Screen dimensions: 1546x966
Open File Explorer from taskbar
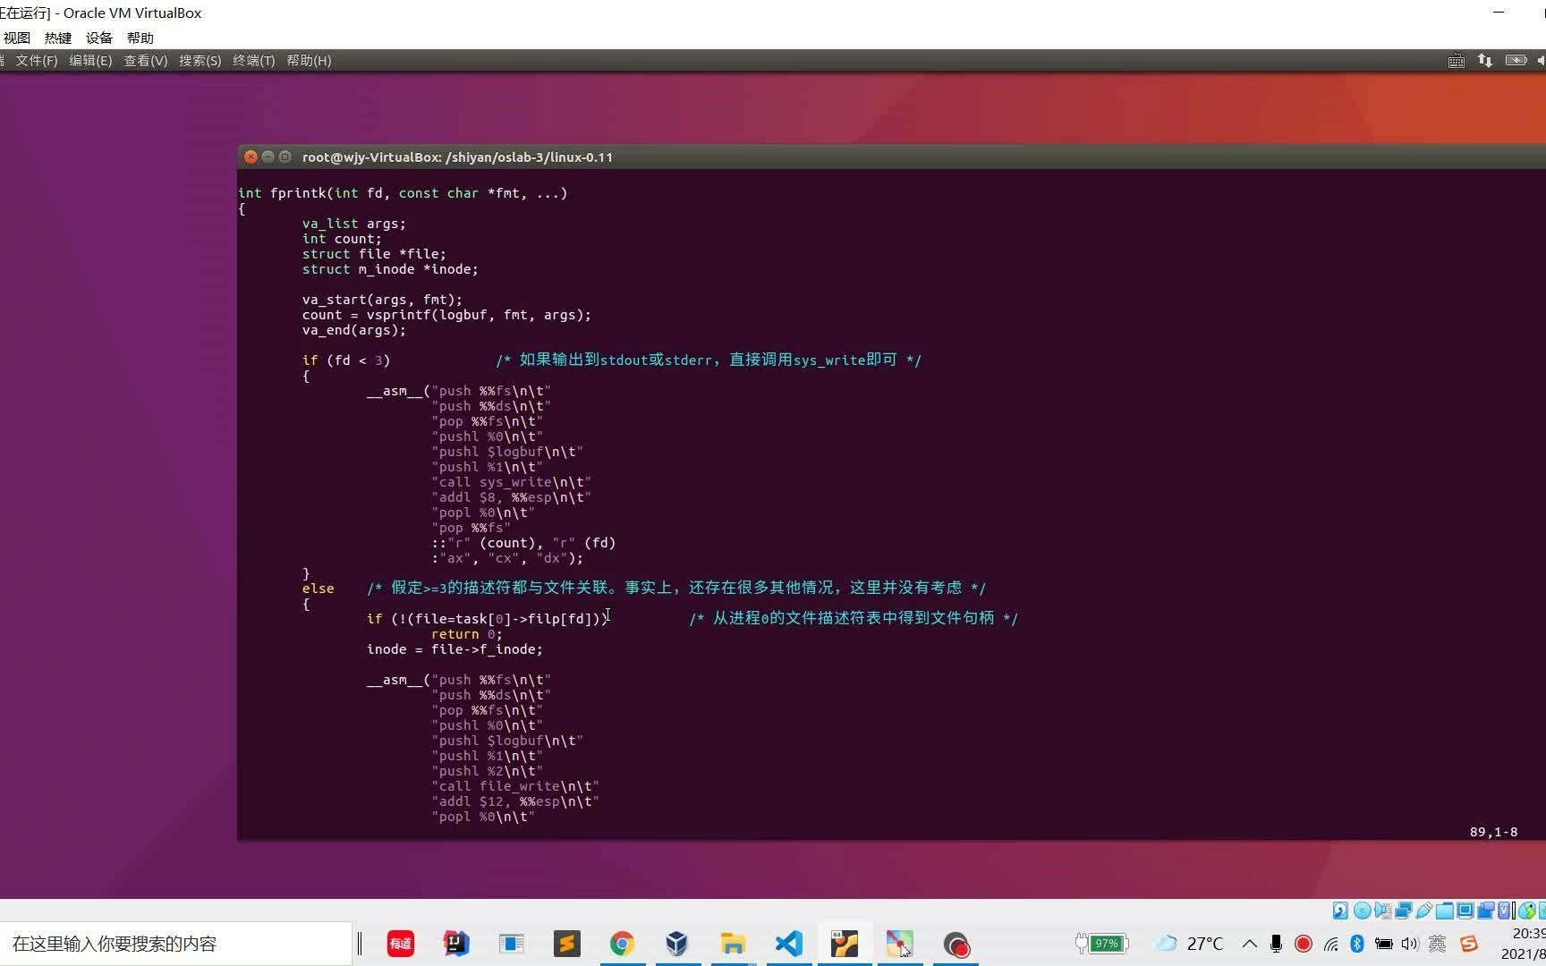coord(733,944)
